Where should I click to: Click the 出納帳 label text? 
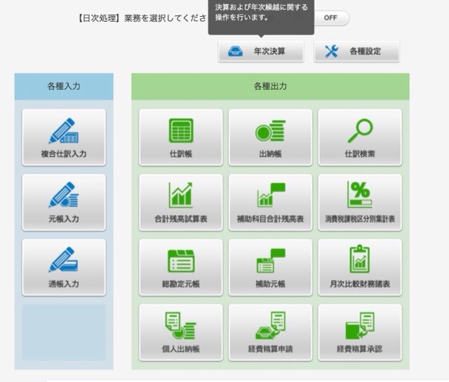click(x=270, y=154)
